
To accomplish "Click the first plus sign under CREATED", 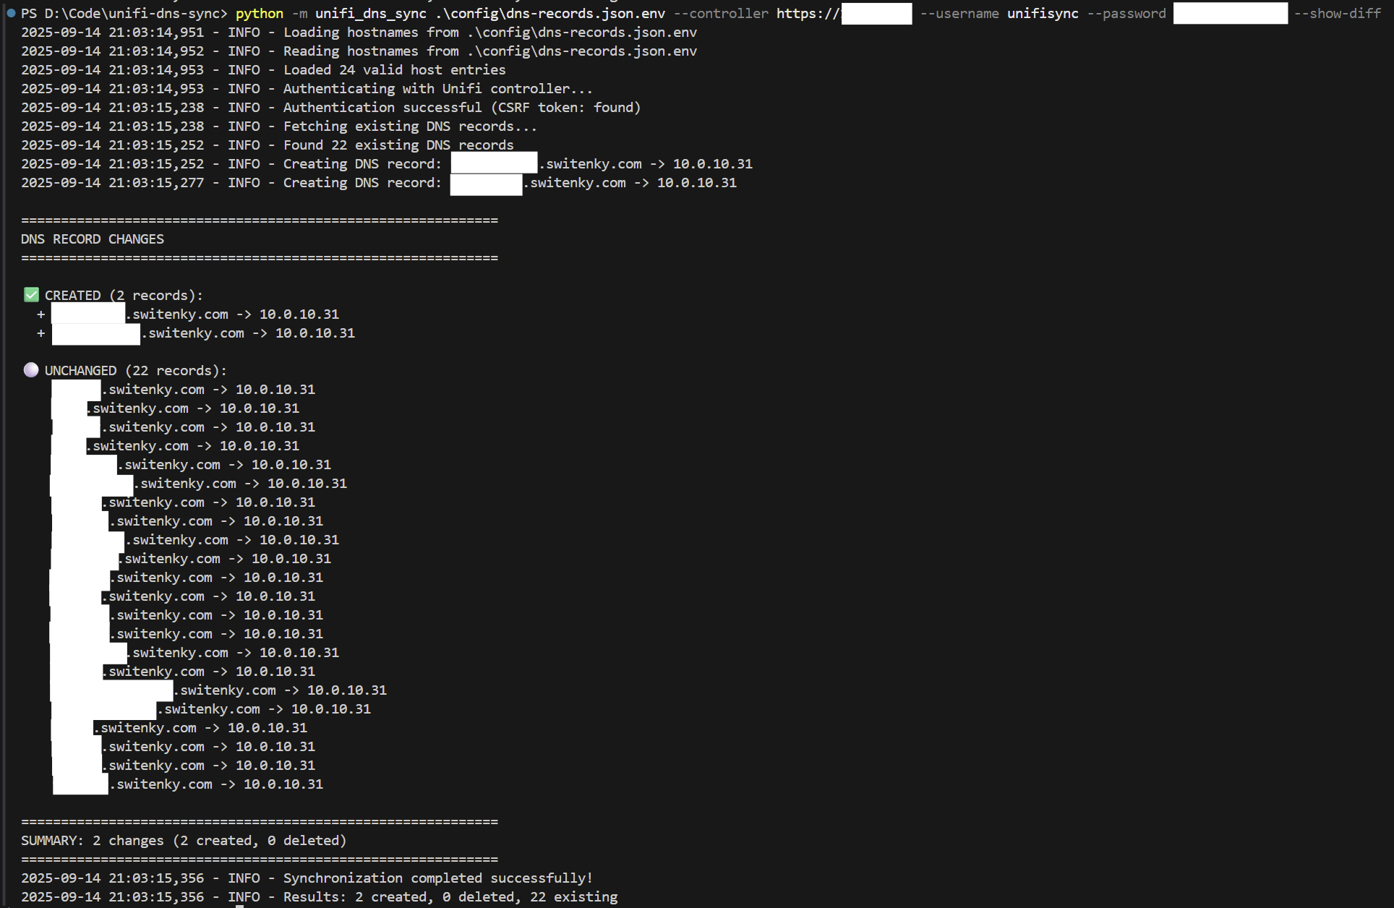I will coord(41,314).
